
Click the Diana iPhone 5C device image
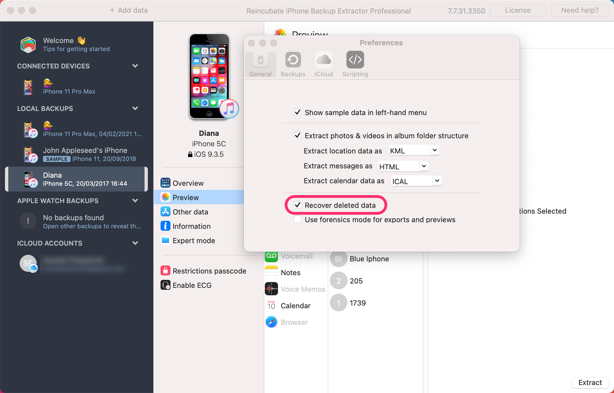click(210, 76)
